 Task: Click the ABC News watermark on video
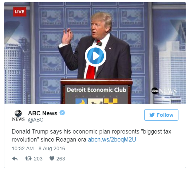tap(164, 91)
